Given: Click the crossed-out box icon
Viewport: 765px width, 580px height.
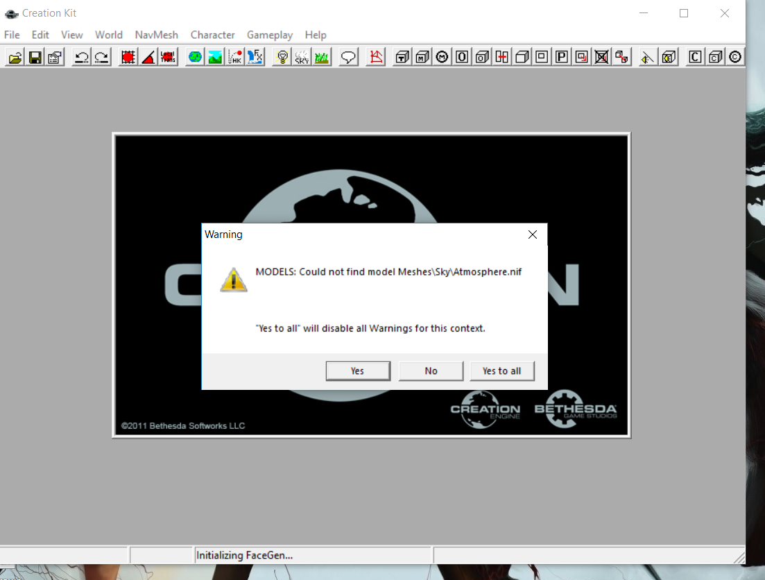Looking at the screenshot, I should pos(601,57).
